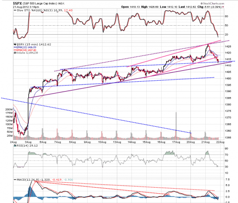Image resolution: width=238 pixels, height=203 pixels.
Task: Click the 1360 price axis label
Action: [x=228, y=131]
